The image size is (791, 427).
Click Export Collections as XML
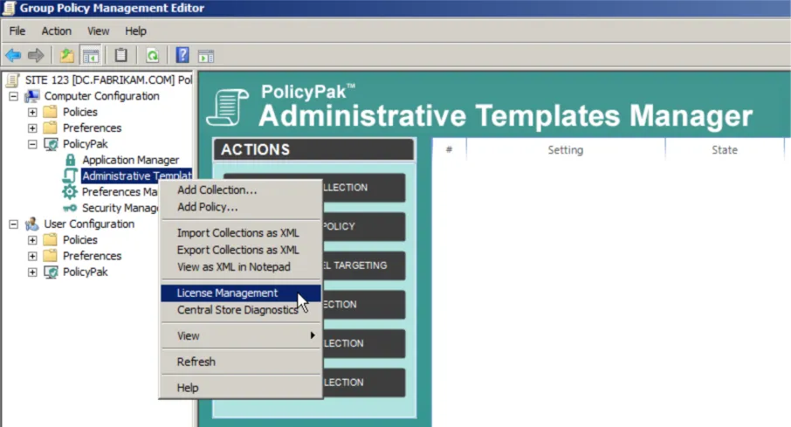tap(237, 250)
